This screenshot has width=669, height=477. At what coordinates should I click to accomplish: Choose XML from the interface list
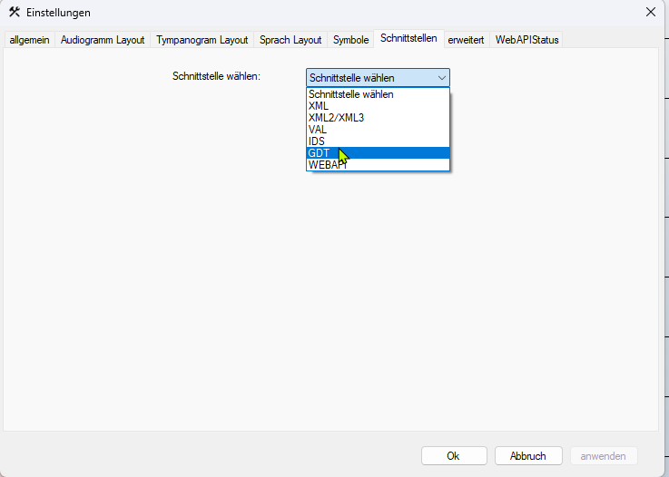(319, 106)
